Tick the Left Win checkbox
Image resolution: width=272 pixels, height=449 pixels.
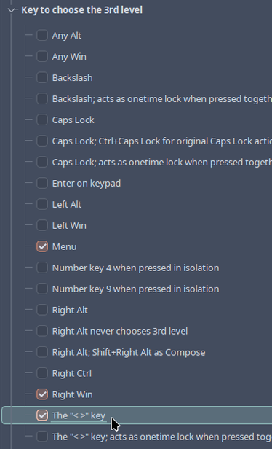(42, 226)
